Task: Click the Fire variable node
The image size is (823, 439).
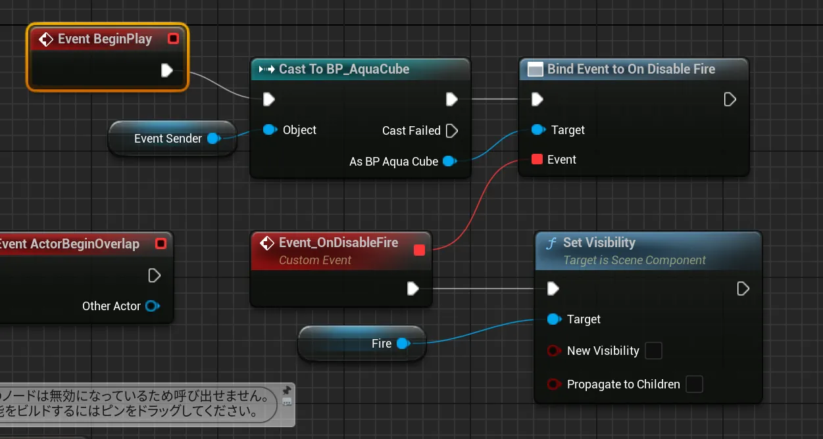Action: [361, 344]
